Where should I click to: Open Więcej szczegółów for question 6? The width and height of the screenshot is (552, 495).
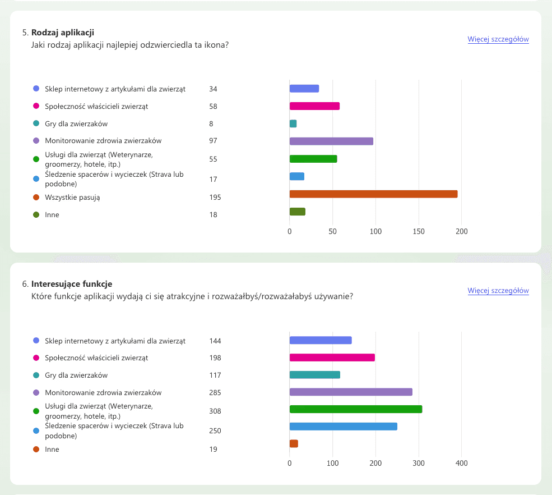498,291
